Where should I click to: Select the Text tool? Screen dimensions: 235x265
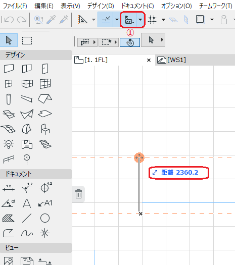pyautogui.click(x=27, y=203)
